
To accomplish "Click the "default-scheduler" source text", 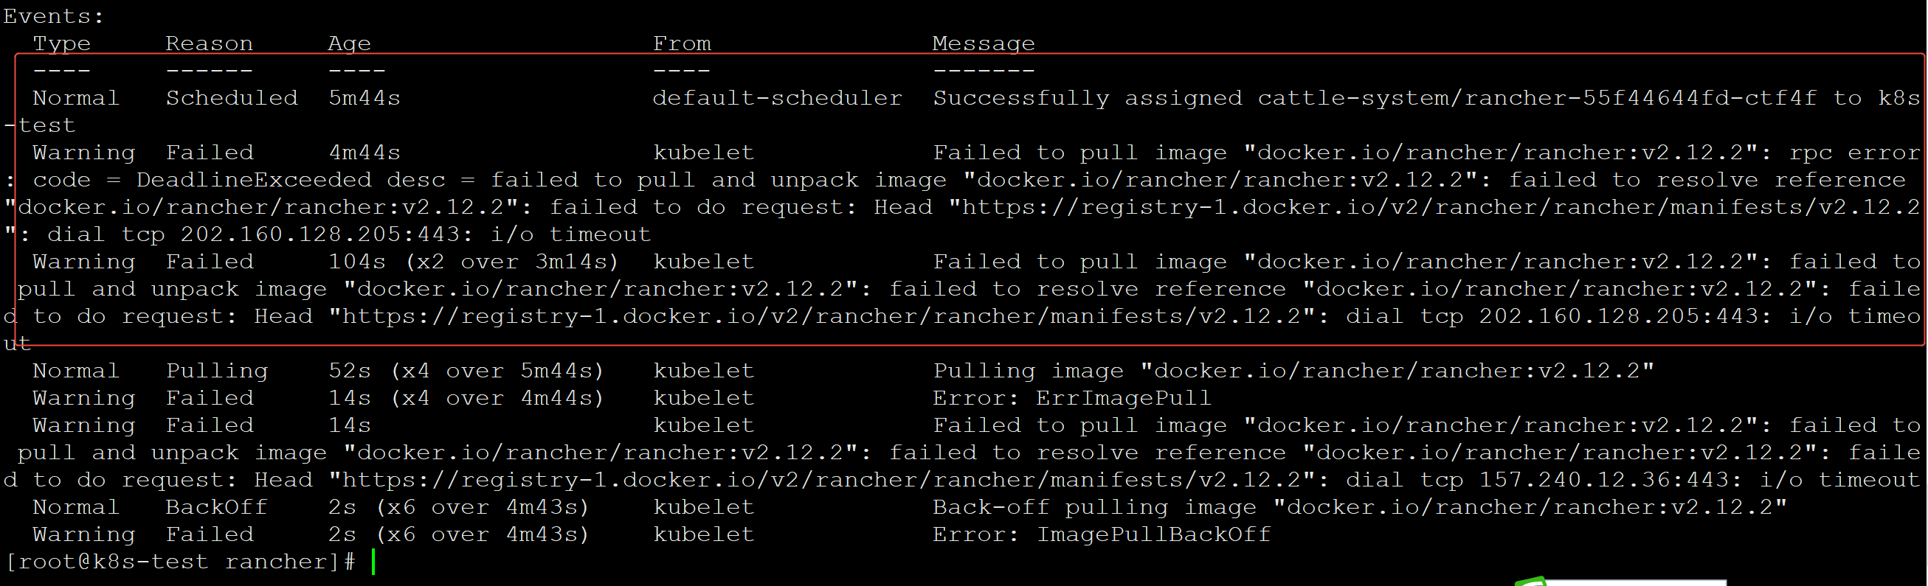I will pyautogui.click(x=777, y=99).
